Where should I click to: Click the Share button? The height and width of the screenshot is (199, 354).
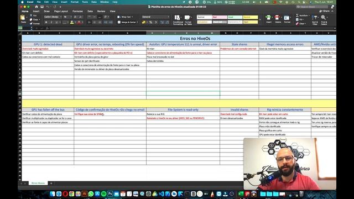pyautogui.click(x=325, y=11)
